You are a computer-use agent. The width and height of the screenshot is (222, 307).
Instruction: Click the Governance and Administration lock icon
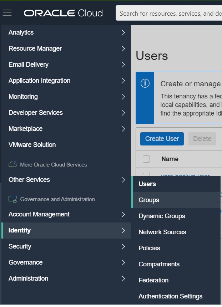click(13, 199)
